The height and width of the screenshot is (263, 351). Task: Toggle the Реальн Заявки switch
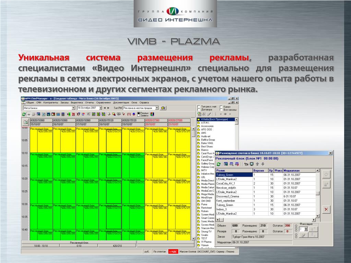[x=138, y=114]
